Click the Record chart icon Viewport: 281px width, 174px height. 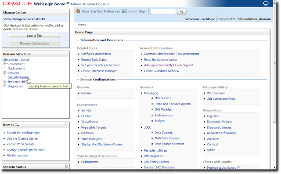click(x=124, y=11)
